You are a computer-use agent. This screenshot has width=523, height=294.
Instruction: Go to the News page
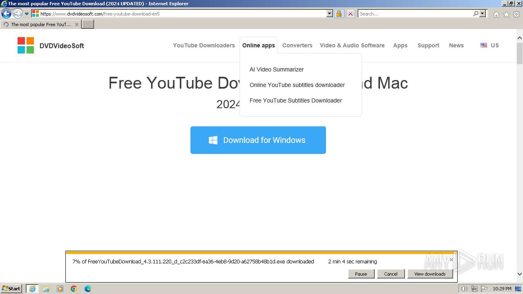456,45
